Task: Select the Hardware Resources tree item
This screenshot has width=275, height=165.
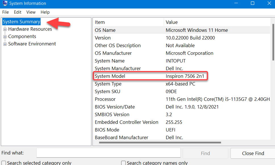Action: pyautogui.click(x=30, y=29)
